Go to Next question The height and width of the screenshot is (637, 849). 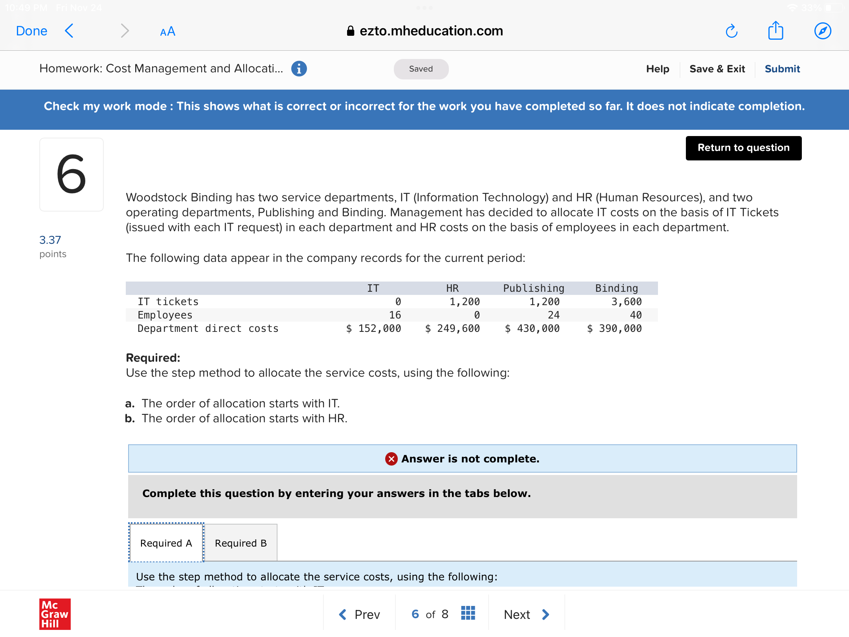526,614
